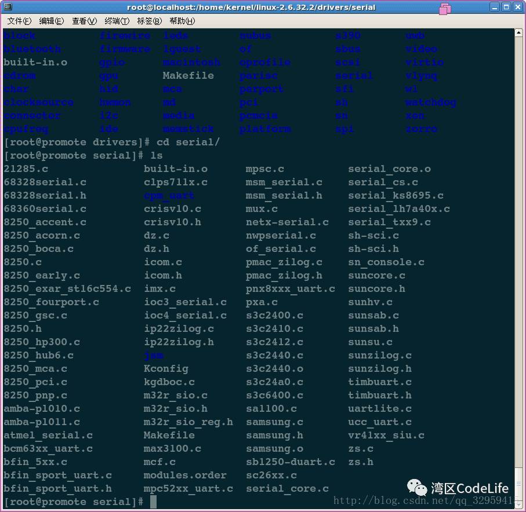The width and height of the screenshot is (526, 512).
Task: Click the file name zs.h
Action: point(361,462)
